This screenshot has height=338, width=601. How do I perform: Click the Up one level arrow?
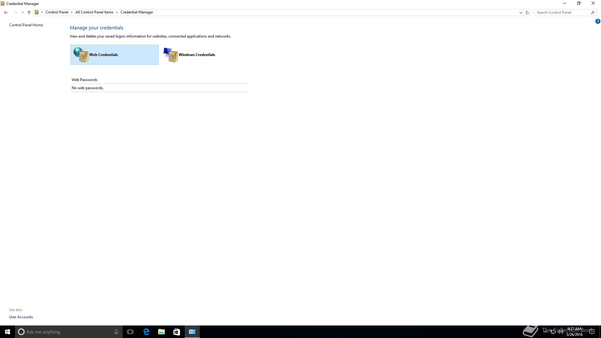pos(29,13)
